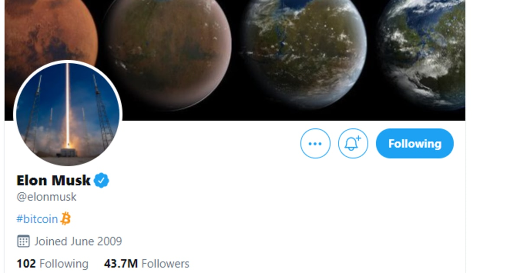View the 102 Following list

pos(52,263)
